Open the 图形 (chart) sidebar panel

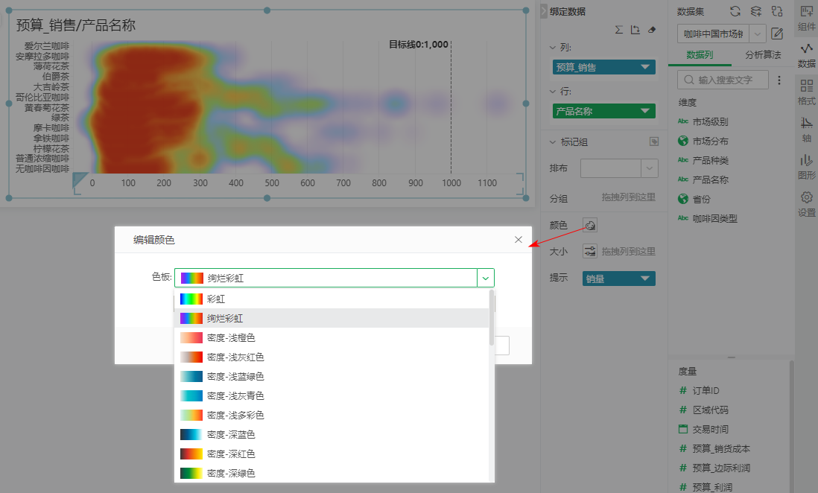point(806,167)
